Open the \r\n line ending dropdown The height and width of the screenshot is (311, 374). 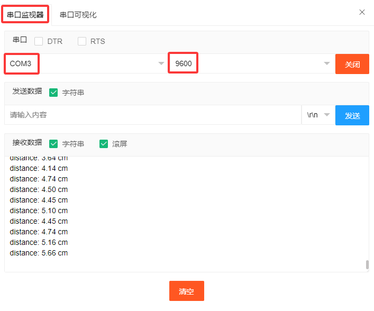[x=318, y=115]
